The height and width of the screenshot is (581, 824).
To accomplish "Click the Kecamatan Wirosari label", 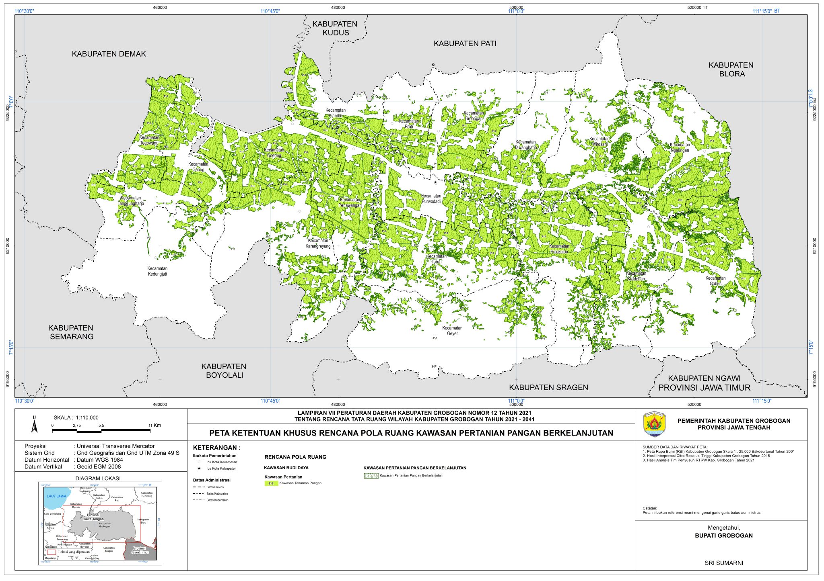I will (599, 141).
